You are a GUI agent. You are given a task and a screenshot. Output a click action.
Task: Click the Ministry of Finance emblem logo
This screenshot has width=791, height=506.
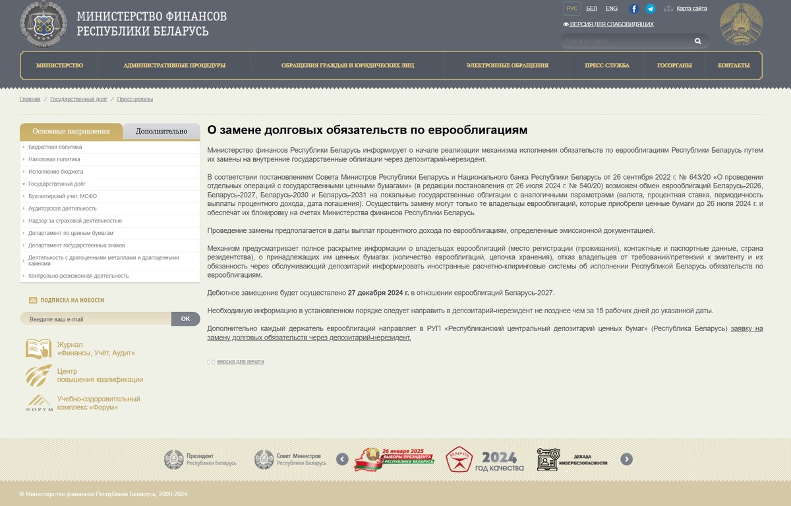[x=44, y=24]
